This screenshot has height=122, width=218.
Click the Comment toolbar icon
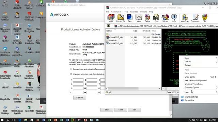[x=195, y=18]
